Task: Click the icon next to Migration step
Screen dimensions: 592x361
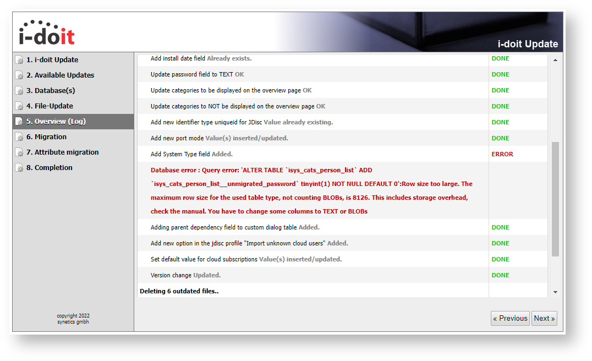Action: click(x=19, y=137)
